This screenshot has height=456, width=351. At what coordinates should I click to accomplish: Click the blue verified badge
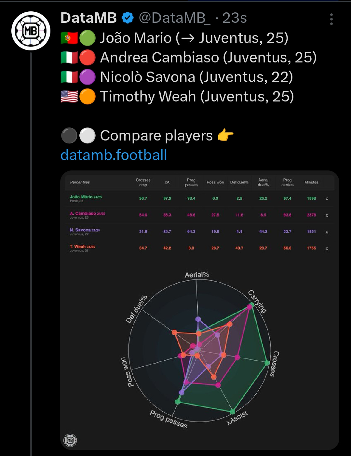click(128, 18)
